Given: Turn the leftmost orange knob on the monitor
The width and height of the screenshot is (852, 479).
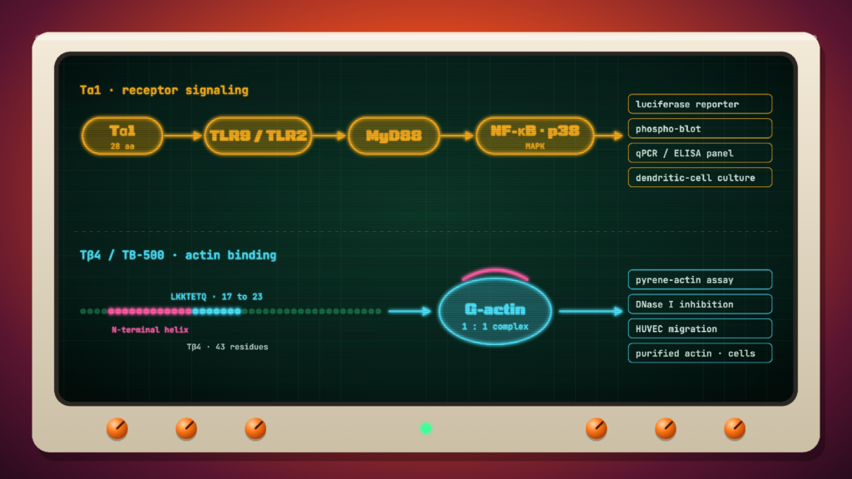Looking at the screenshot, I should coord(117,428).
